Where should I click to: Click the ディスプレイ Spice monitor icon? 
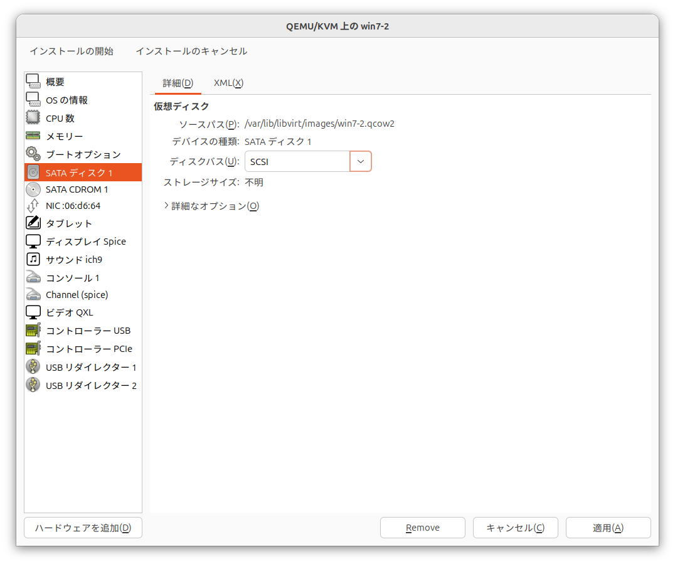[x=33, y=241]
